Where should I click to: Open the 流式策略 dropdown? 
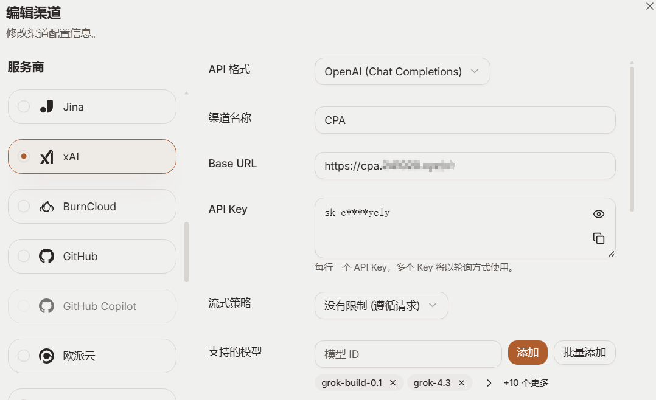[x=381, y=306]
